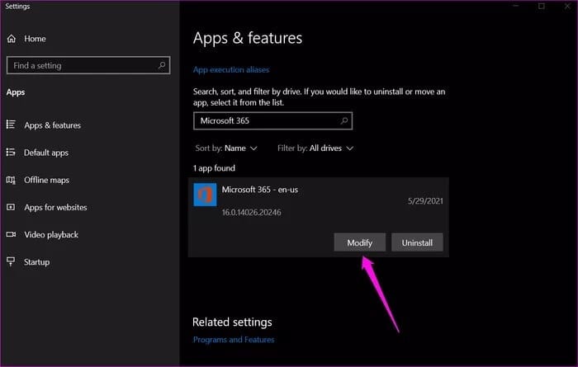578x367 pixels.
Task: Focus the Find a setting search field
Action: tap(88, 65)
